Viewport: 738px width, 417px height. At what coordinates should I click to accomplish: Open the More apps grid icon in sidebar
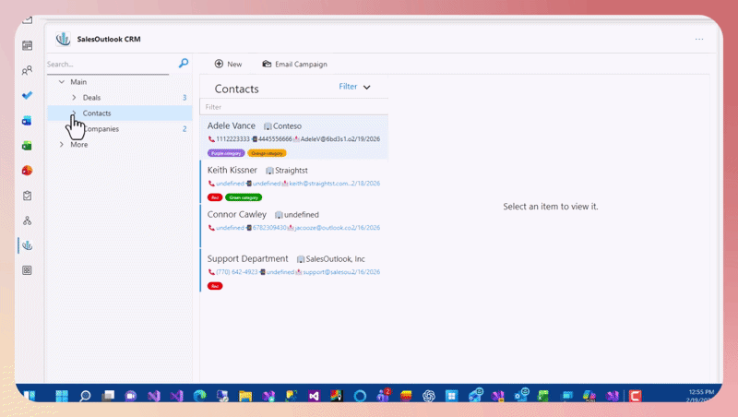(28, 270)
